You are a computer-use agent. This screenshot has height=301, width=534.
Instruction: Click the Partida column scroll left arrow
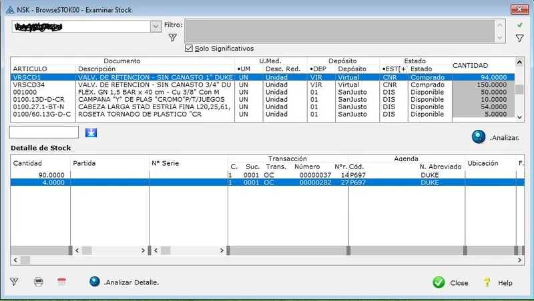coord(77,250)
